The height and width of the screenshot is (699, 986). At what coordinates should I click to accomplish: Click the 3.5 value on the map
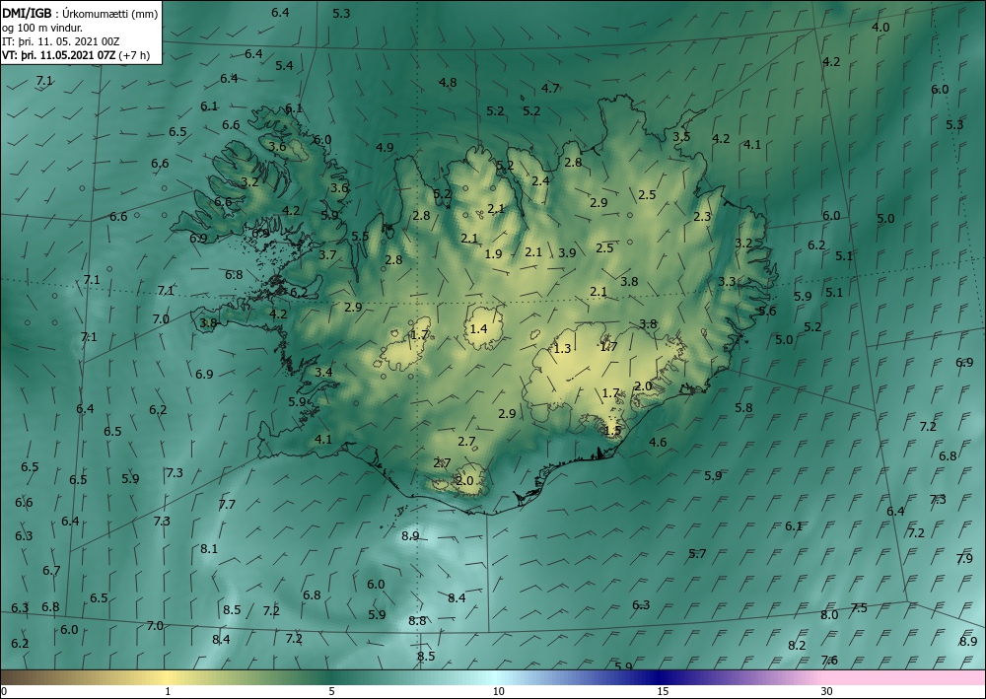[x=681, y=136]
